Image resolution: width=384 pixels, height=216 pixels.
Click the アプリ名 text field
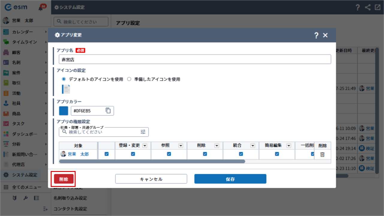click(x=195, y=59)
